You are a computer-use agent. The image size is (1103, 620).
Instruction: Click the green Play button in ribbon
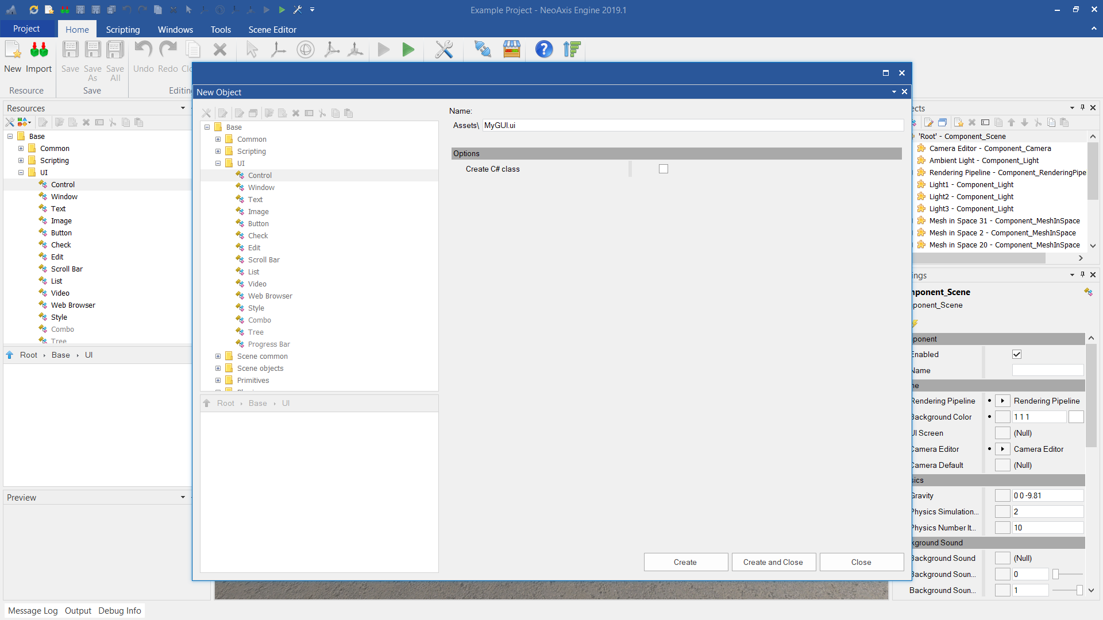click(x=408, y=50)
